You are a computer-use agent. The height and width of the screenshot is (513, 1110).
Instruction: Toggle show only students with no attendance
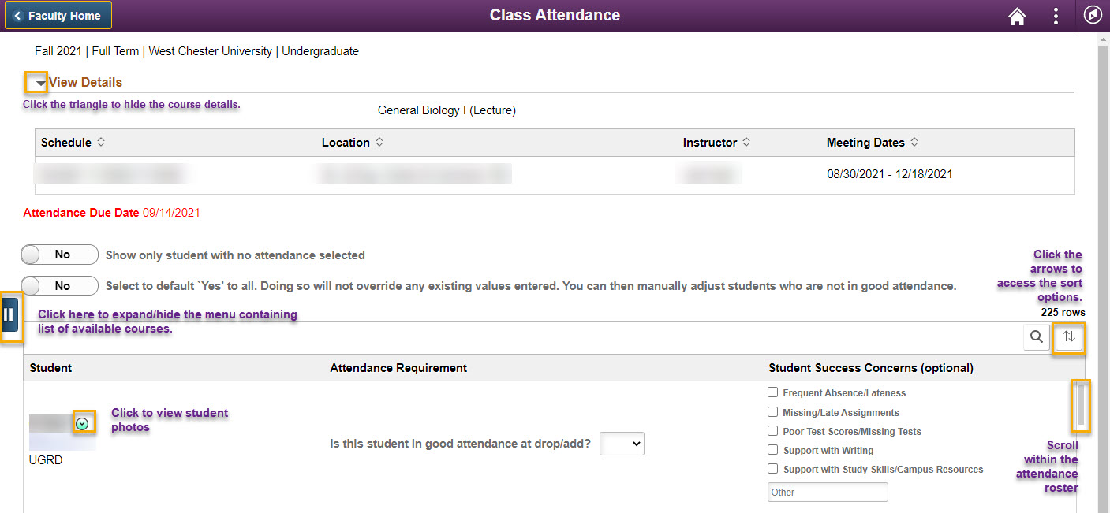pos(60,255)
